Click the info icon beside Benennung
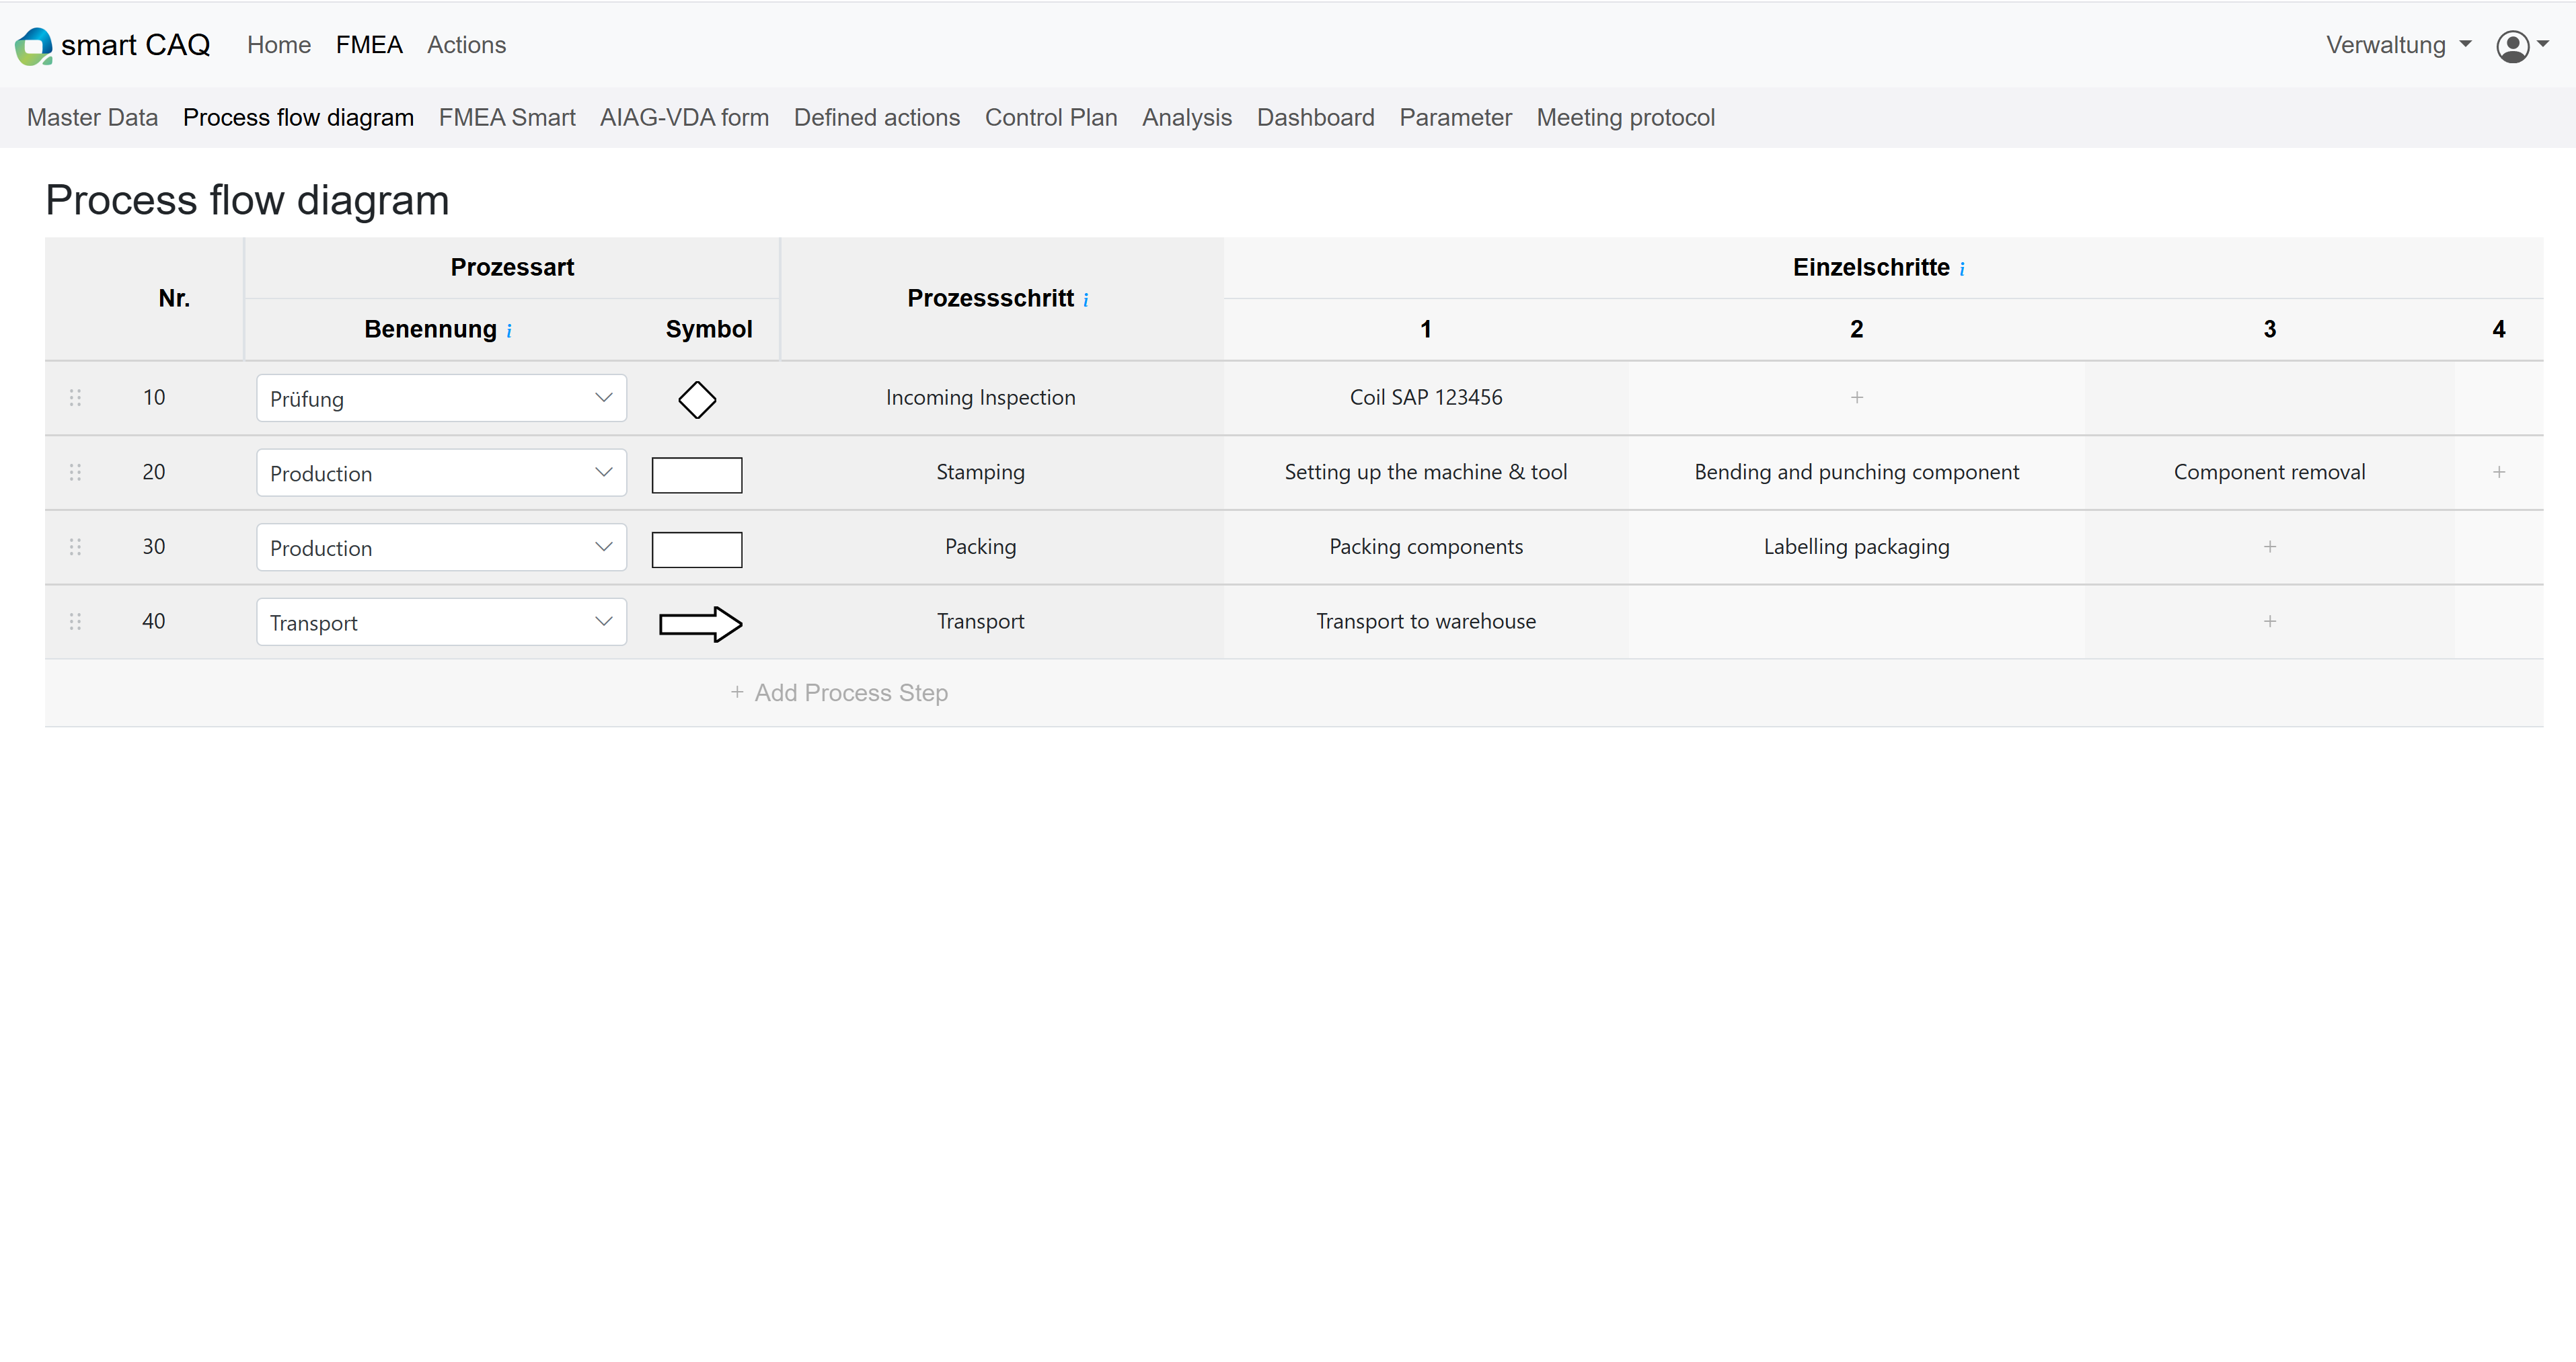Viewport: 2576px width, 1362px height. click(x=509, y=331)
